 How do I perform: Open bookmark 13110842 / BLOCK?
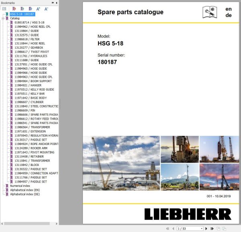27,165
